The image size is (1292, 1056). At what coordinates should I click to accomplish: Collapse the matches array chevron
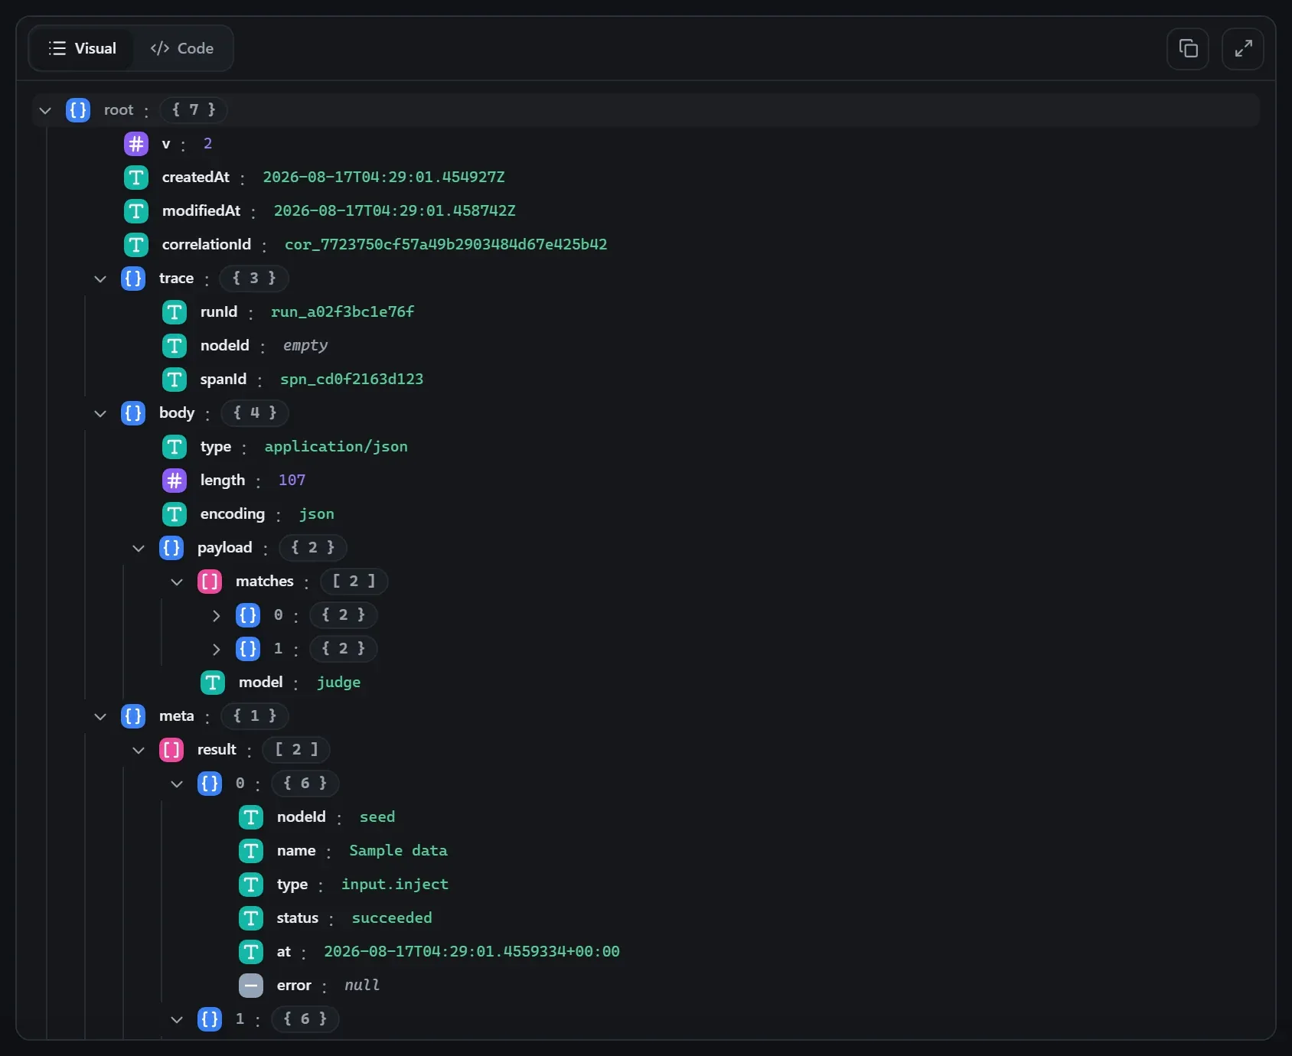tap(177, 582)
